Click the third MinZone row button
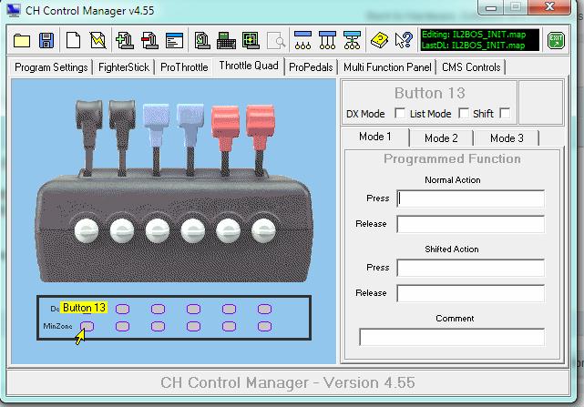 pyautogui.click(x=158, y=326)
